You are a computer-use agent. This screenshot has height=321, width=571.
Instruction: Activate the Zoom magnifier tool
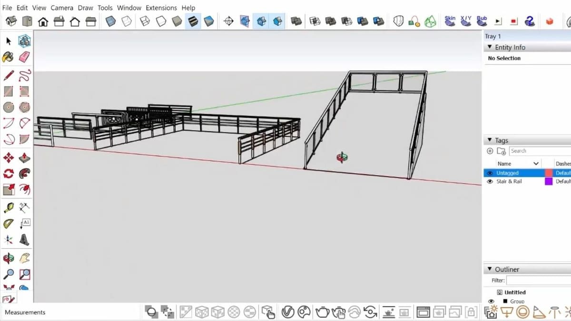[x=8, y=274]
